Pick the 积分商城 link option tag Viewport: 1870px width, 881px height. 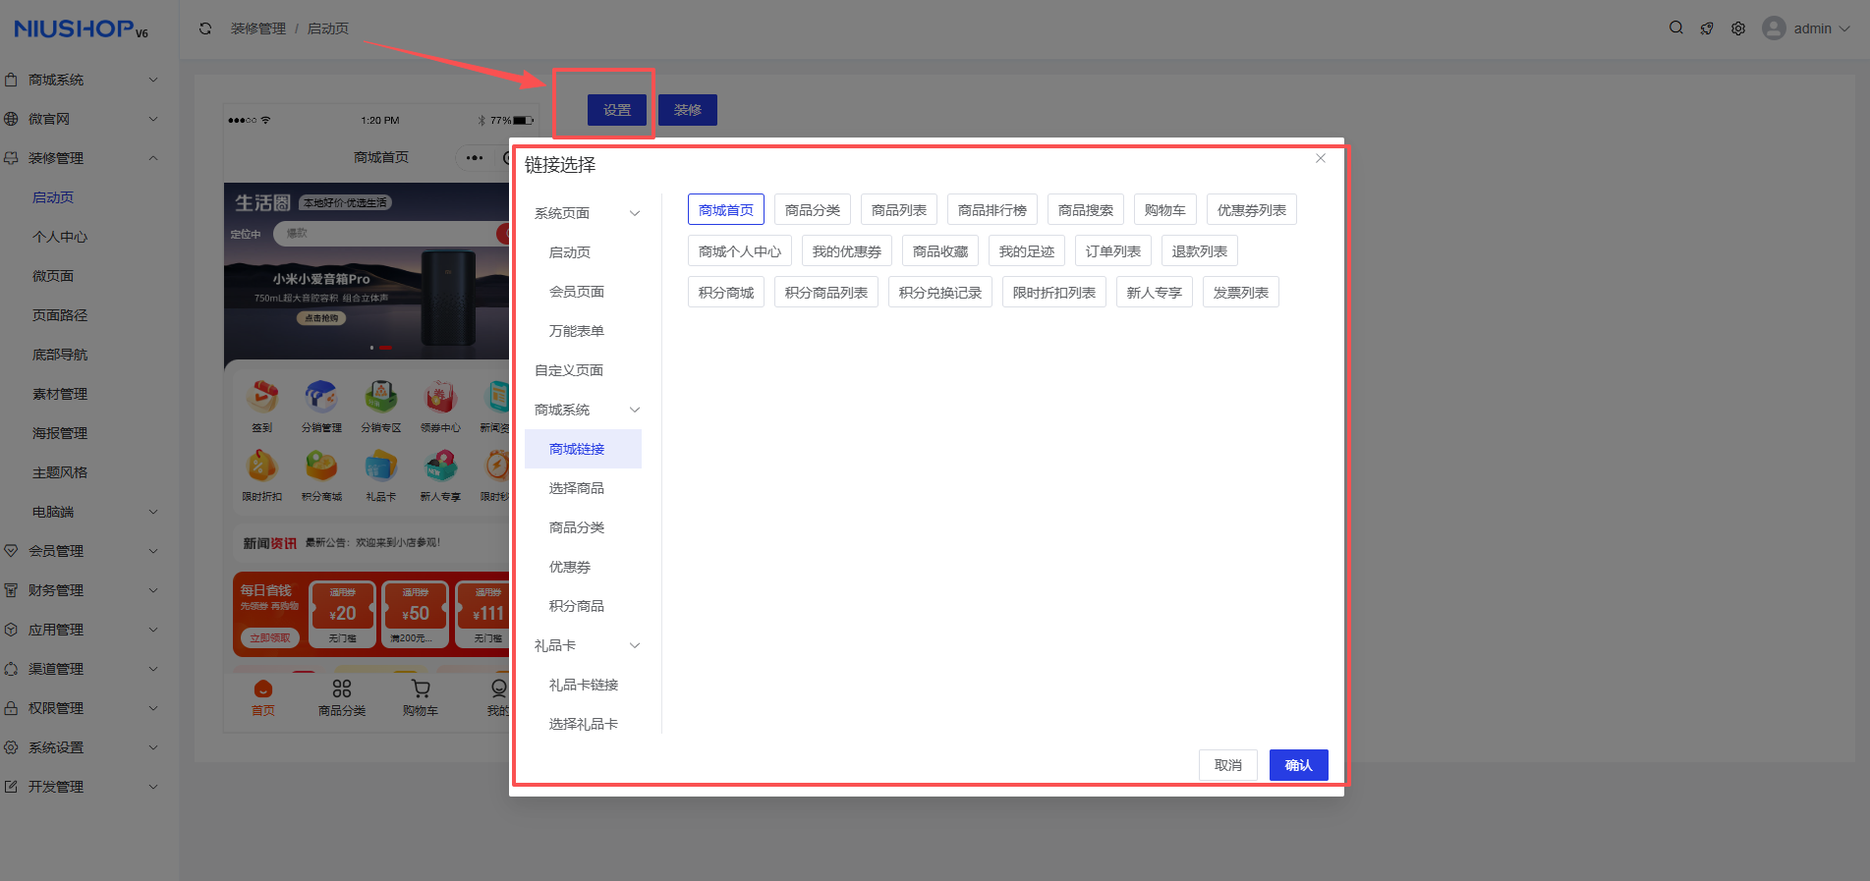pos(726,293)
